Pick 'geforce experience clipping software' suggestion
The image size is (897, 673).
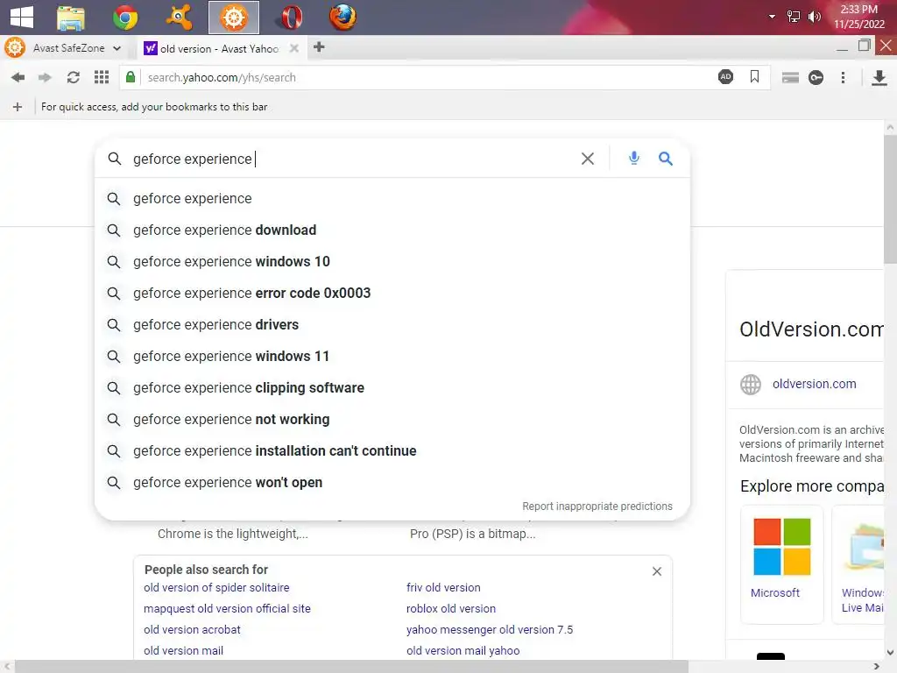coord(392,387)
